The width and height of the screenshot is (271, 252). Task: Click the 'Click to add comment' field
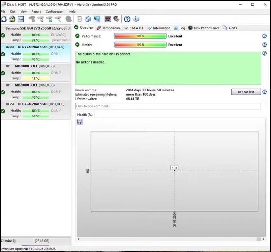pyautogui.click(x=168, y=106)
